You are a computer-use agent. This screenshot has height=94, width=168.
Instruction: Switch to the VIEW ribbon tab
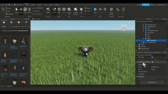point(51,5)
